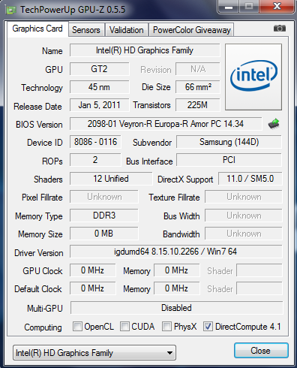Click the Device ID field
Screen dimensions: 297x368
tap(95, 142)
